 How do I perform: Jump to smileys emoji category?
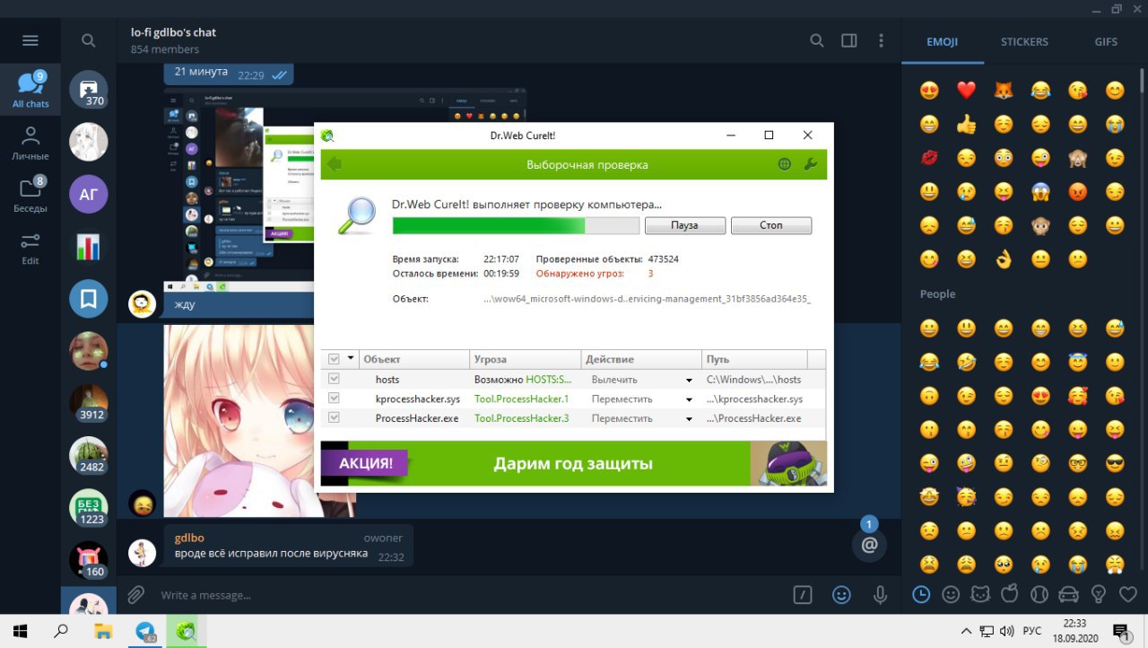[x=951, y=594]
